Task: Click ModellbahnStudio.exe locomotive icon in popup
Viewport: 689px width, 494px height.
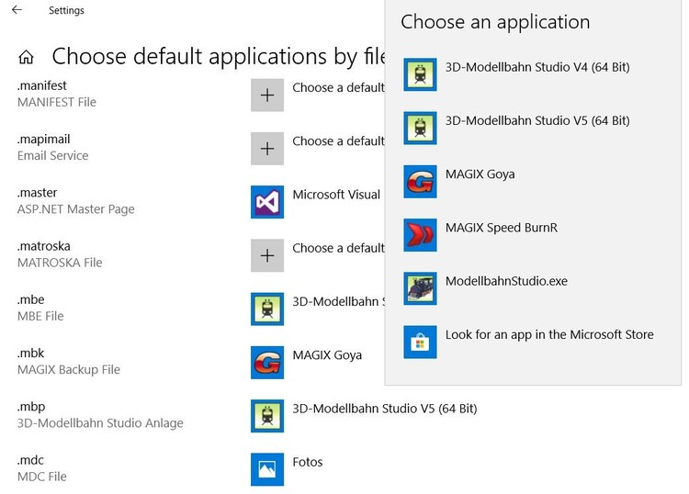Action: pyautogui.click(x=420, y=288)
